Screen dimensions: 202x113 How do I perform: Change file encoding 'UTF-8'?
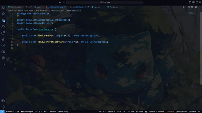click(x=119, y=112)
